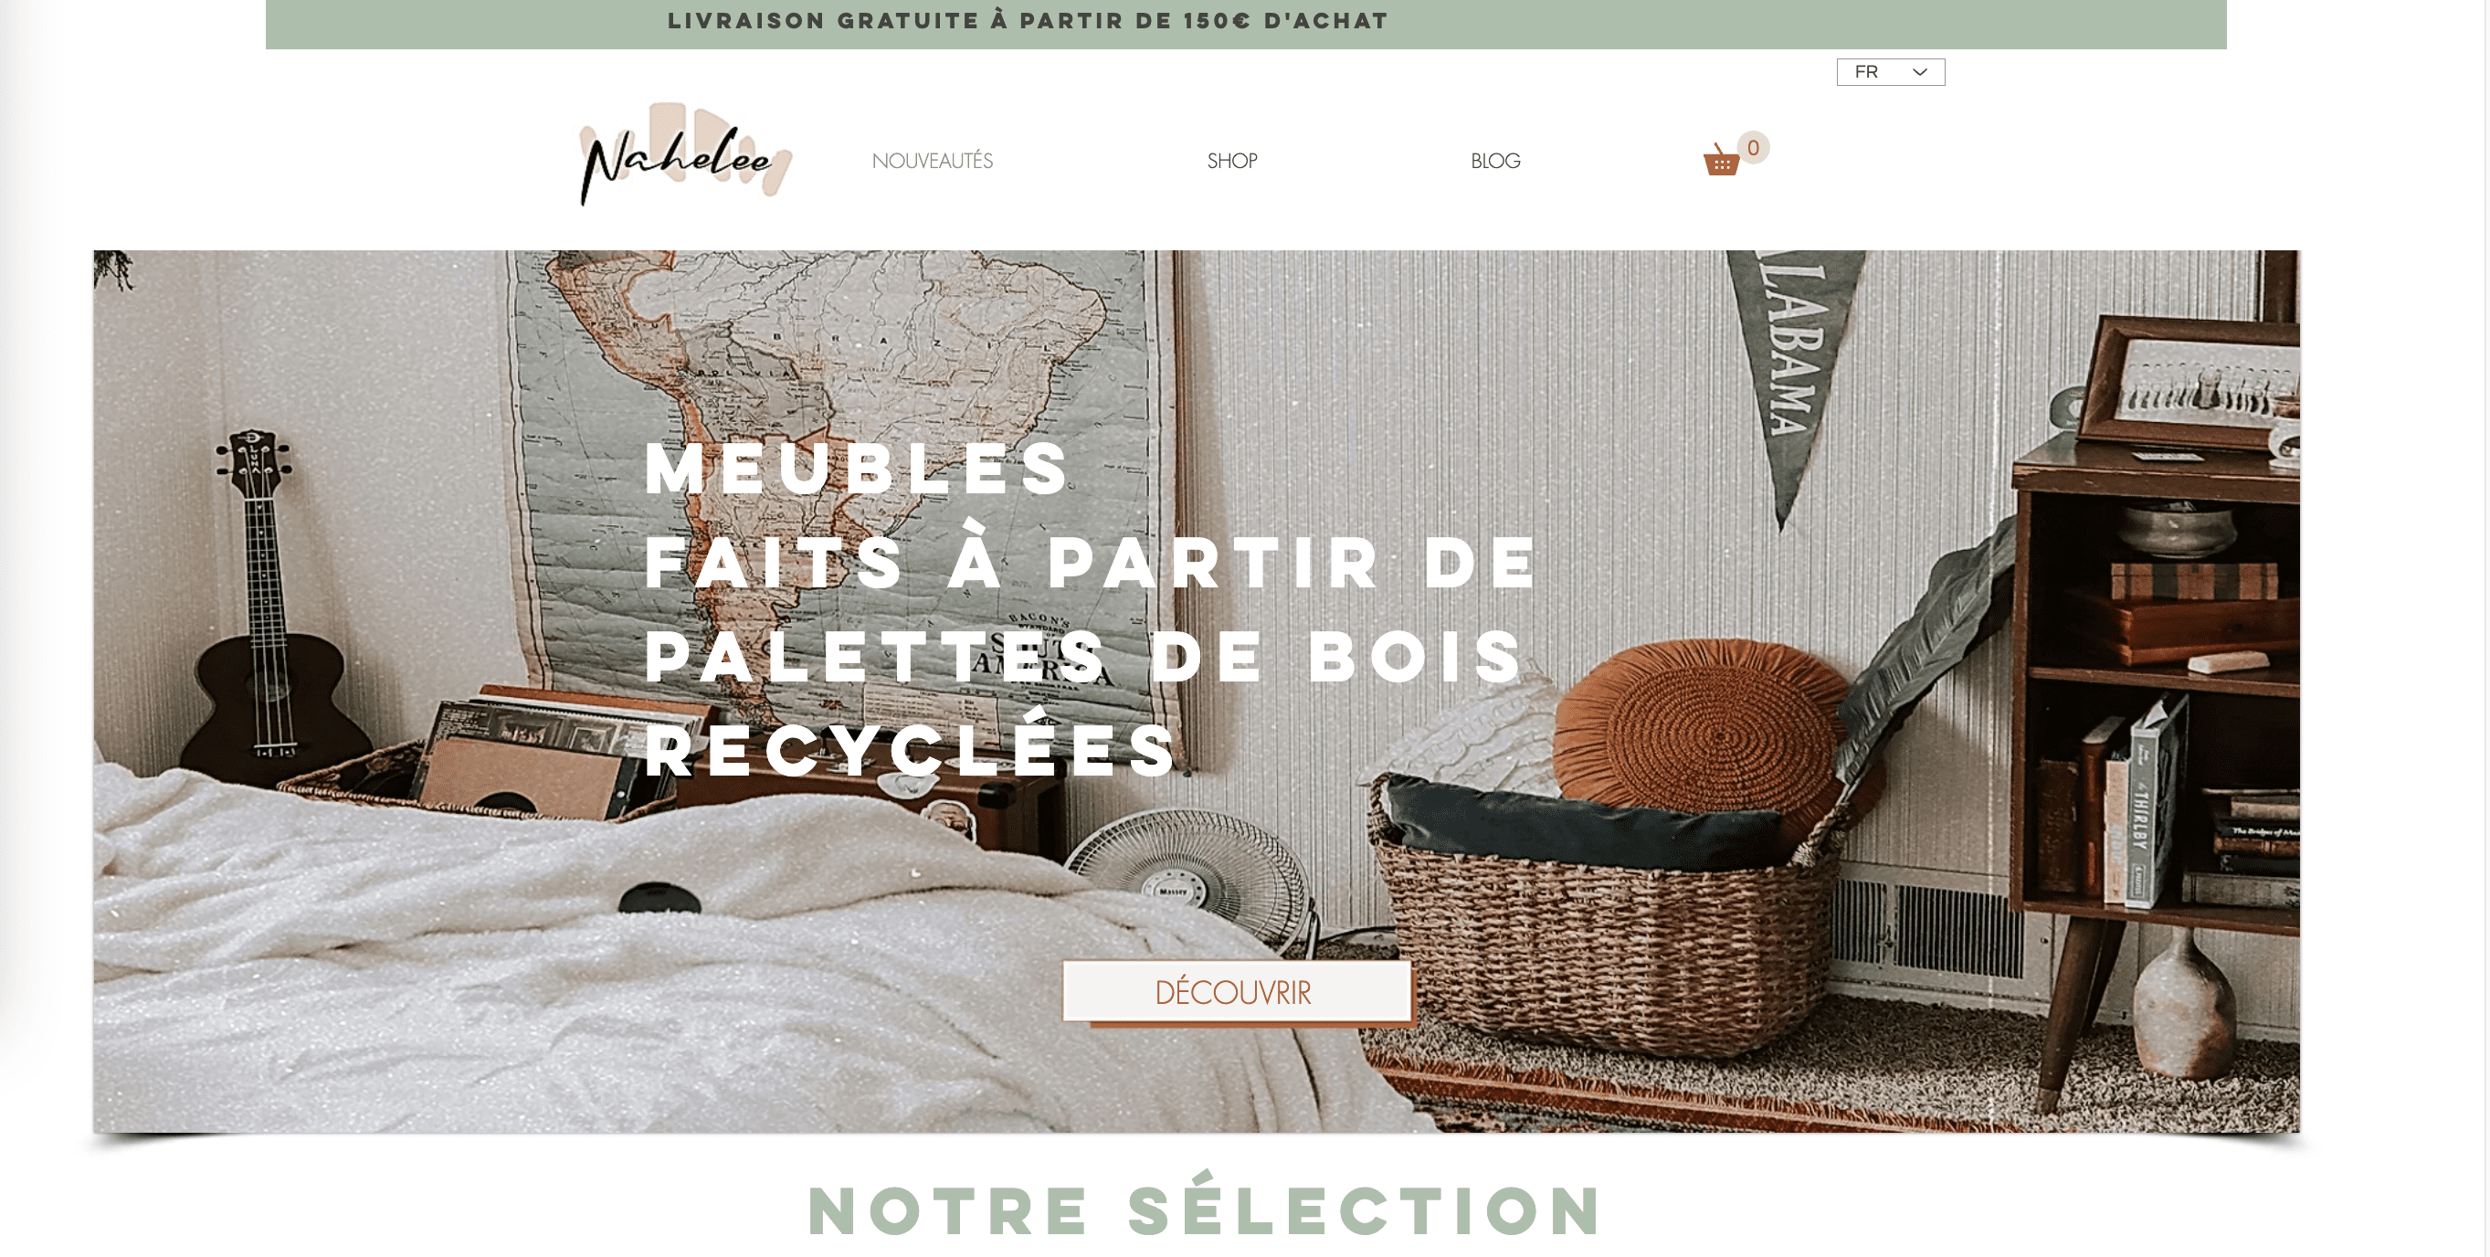The width and height of the screenshot is (2490, 1257).
Task: Click the DÉCOUVRIR button
Action: click(1236, 992)
